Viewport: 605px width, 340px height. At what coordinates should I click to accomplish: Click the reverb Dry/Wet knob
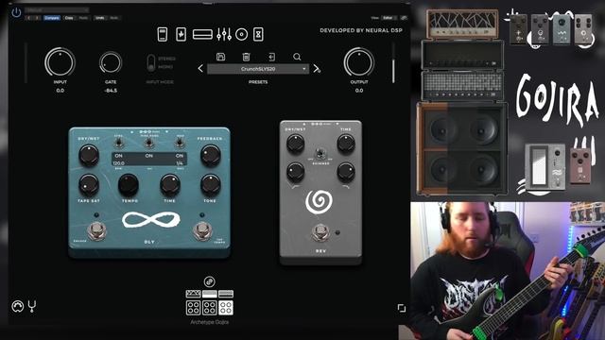pos(296,144)
